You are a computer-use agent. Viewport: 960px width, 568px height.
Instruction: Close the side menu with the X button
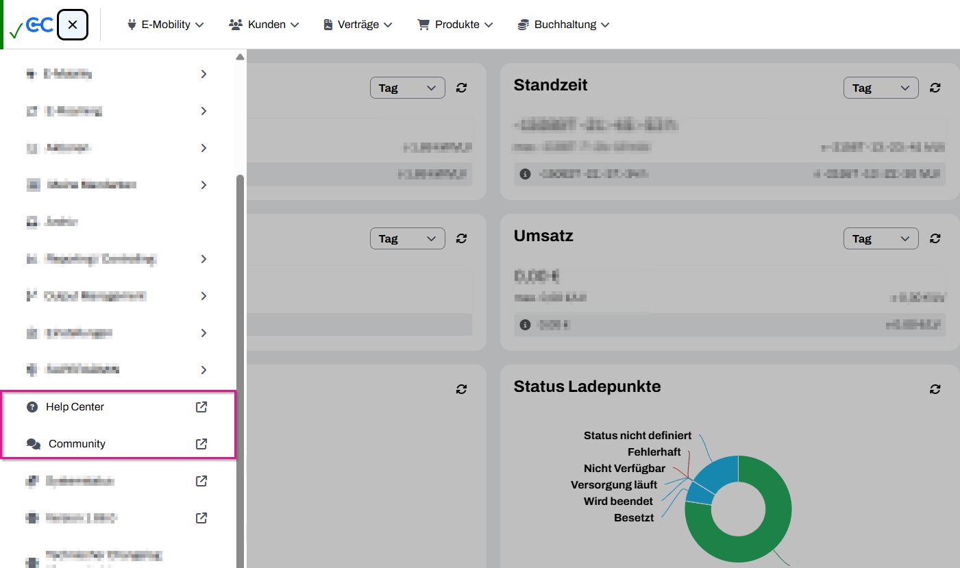pos(73,25)
